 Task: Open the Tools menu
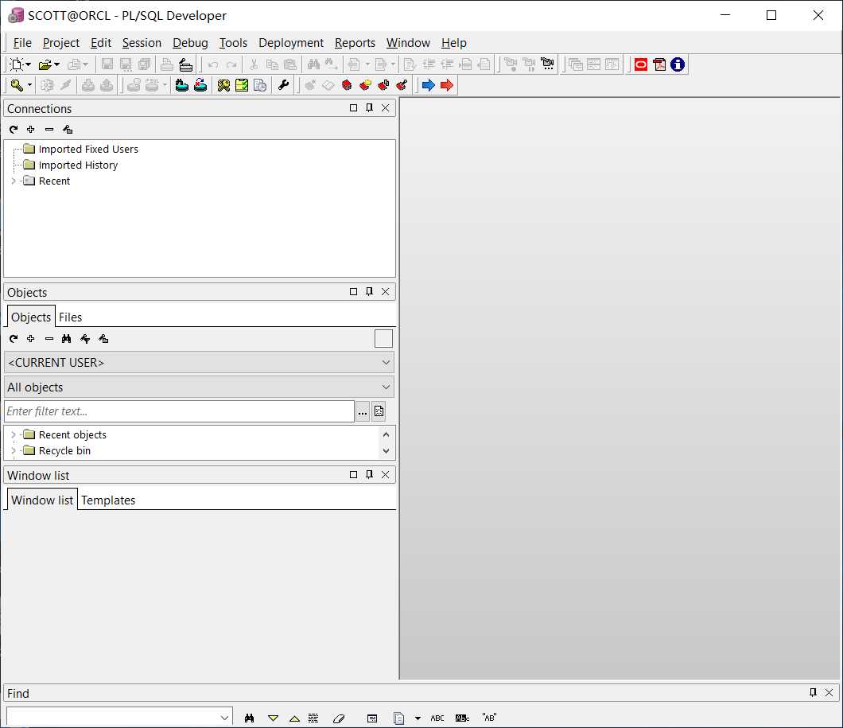tap(233, 43)
